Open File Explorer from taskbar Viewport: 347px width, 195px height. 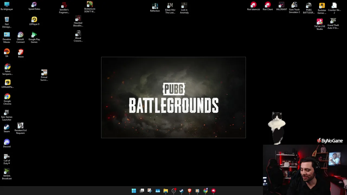click(x=166, y=191)
